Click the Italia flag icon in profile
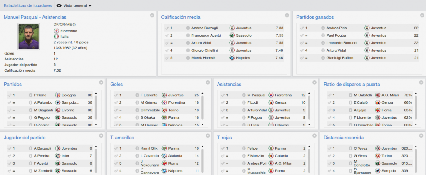This screenshot has width=426, height=175. (56, 37)
